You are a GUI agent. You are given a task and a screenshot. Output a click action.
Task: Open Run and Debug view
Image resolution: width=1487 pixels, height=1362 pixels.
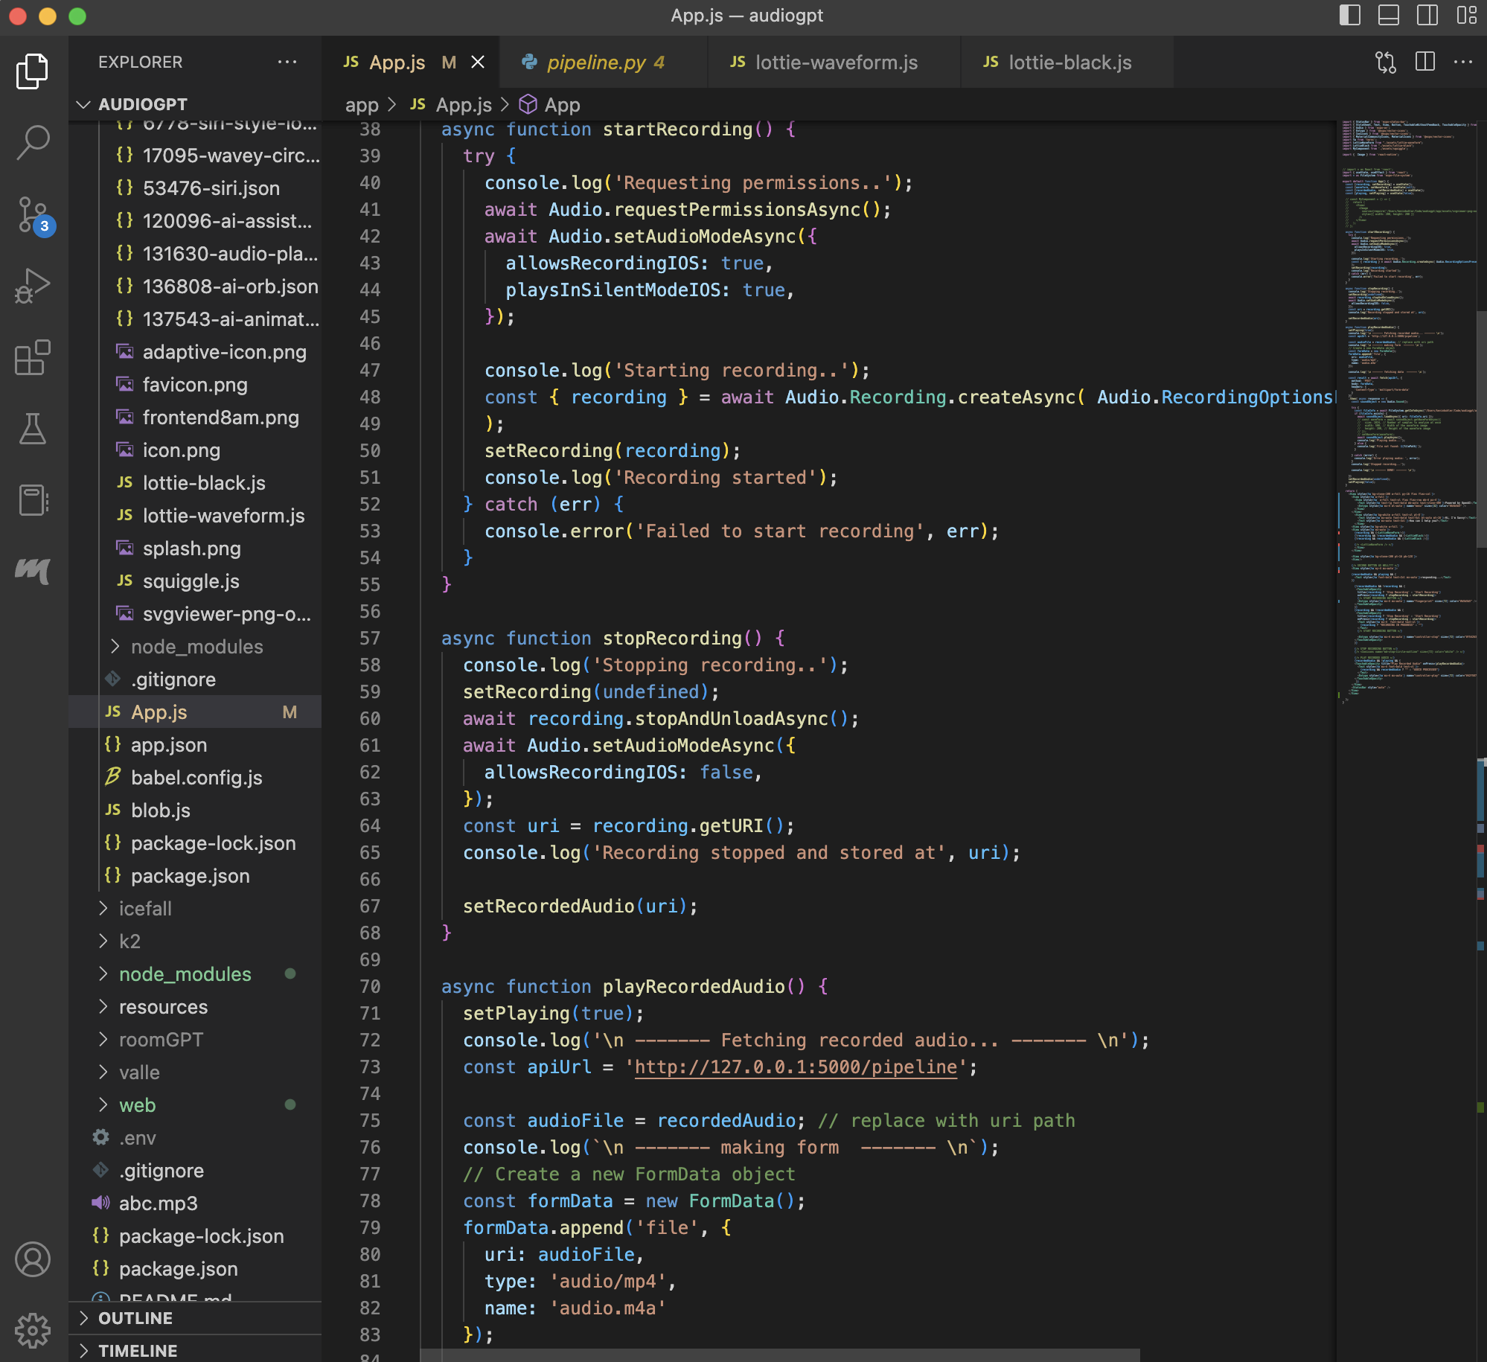(33, 286)
